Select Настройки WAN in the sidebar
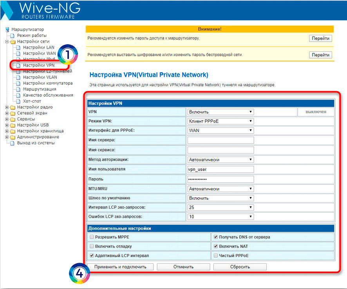 point(39,53)
